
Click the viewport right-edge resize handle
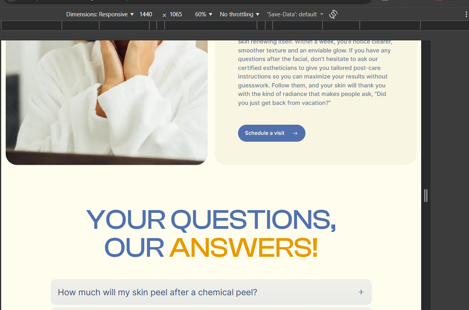click(426, 195)
